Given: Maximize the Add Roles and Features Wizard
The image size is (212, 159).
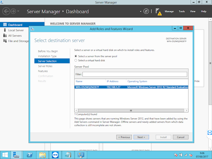Looking at the screenshot, I should pos(181,28).
